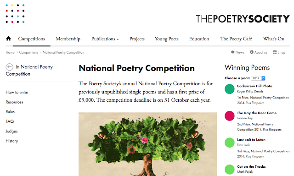Click the home icon in navigation bar
The height and width of the screenshot is (176, 294).
click(x=8, y=38)
